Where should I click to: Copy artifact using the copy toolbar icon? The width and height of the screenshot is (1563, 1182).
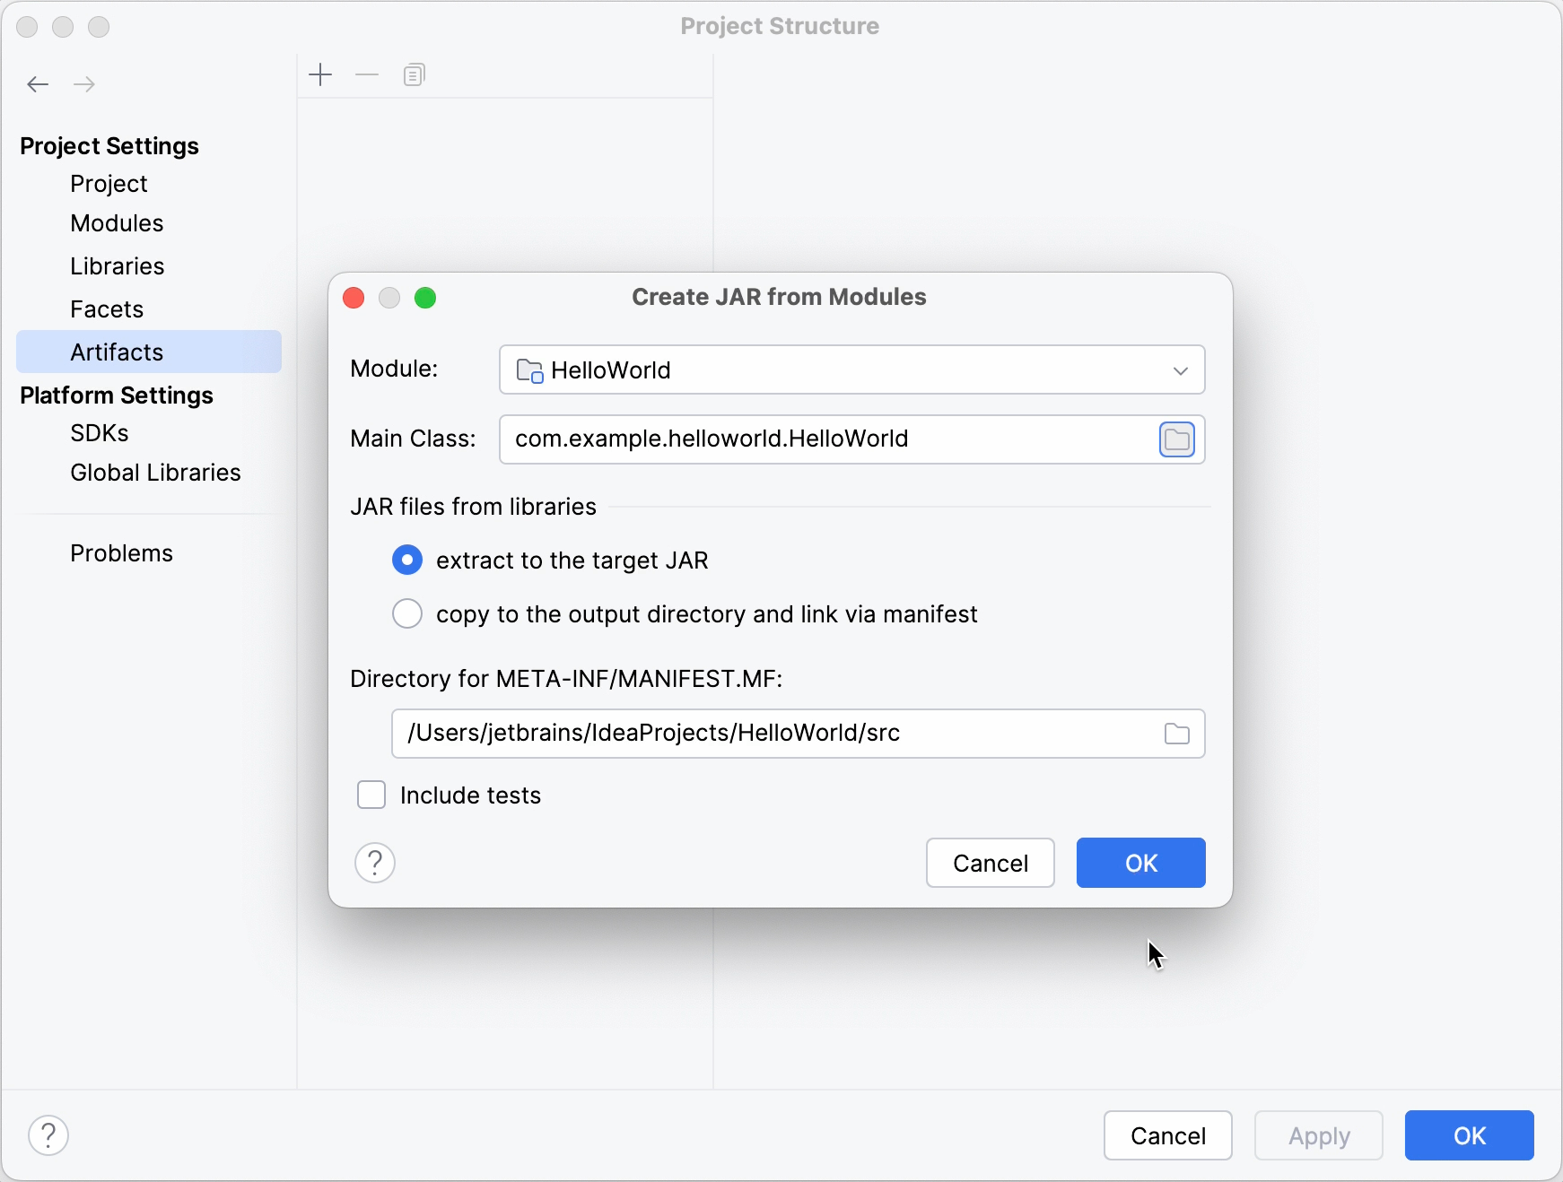414,74
